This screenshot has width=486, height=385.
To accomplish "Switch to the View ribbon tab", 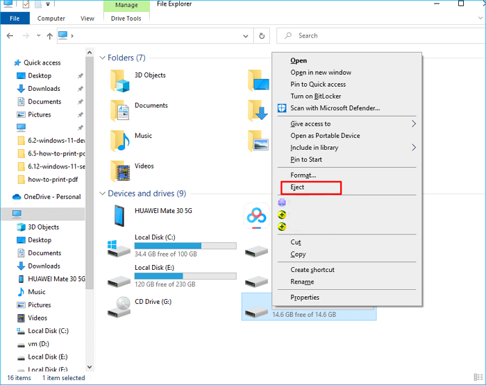I will 87,18.
